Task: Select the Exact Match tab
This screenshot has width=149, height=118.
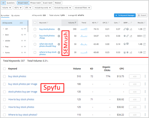Action: tap(48, 3)
